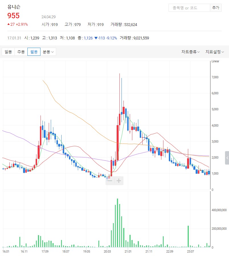Click the 추가 add button
This screenshot has height=256, width=229.
pyautogui.click(x=216, y=8)
